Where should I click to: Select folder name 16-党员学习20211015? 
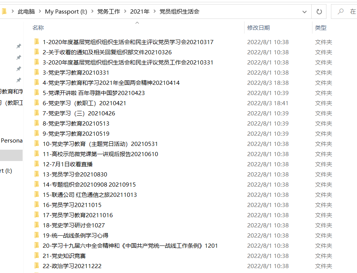72,205
